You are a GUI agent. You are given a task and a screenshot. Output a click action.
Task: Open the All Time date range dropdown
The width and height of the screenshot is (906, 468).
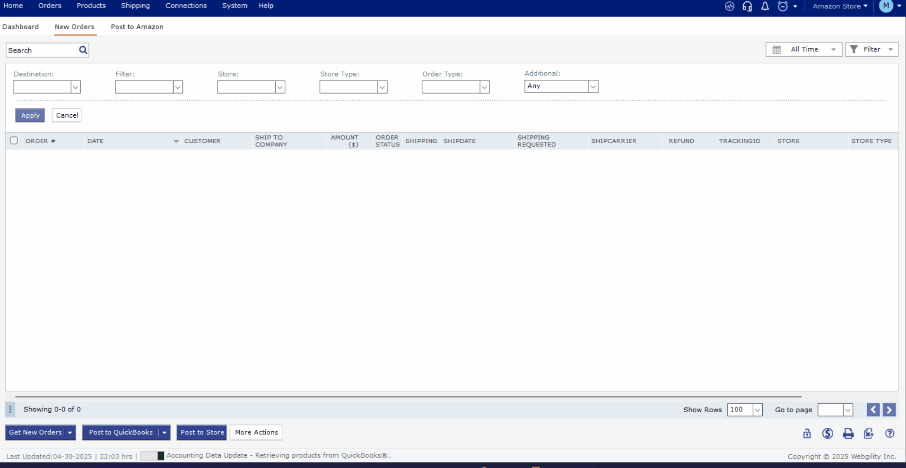coord(803,50)
